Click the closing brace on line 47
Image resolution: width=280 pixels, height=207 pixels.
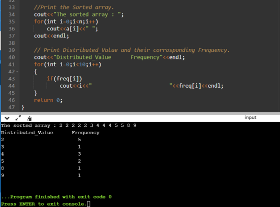click(x=22, y=107)
